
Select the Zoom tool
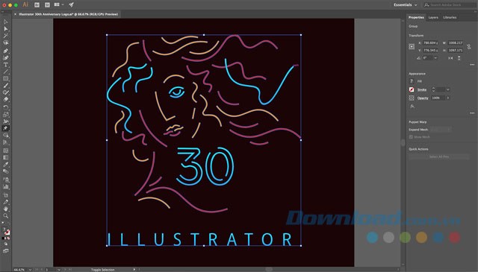coord(5,216)
